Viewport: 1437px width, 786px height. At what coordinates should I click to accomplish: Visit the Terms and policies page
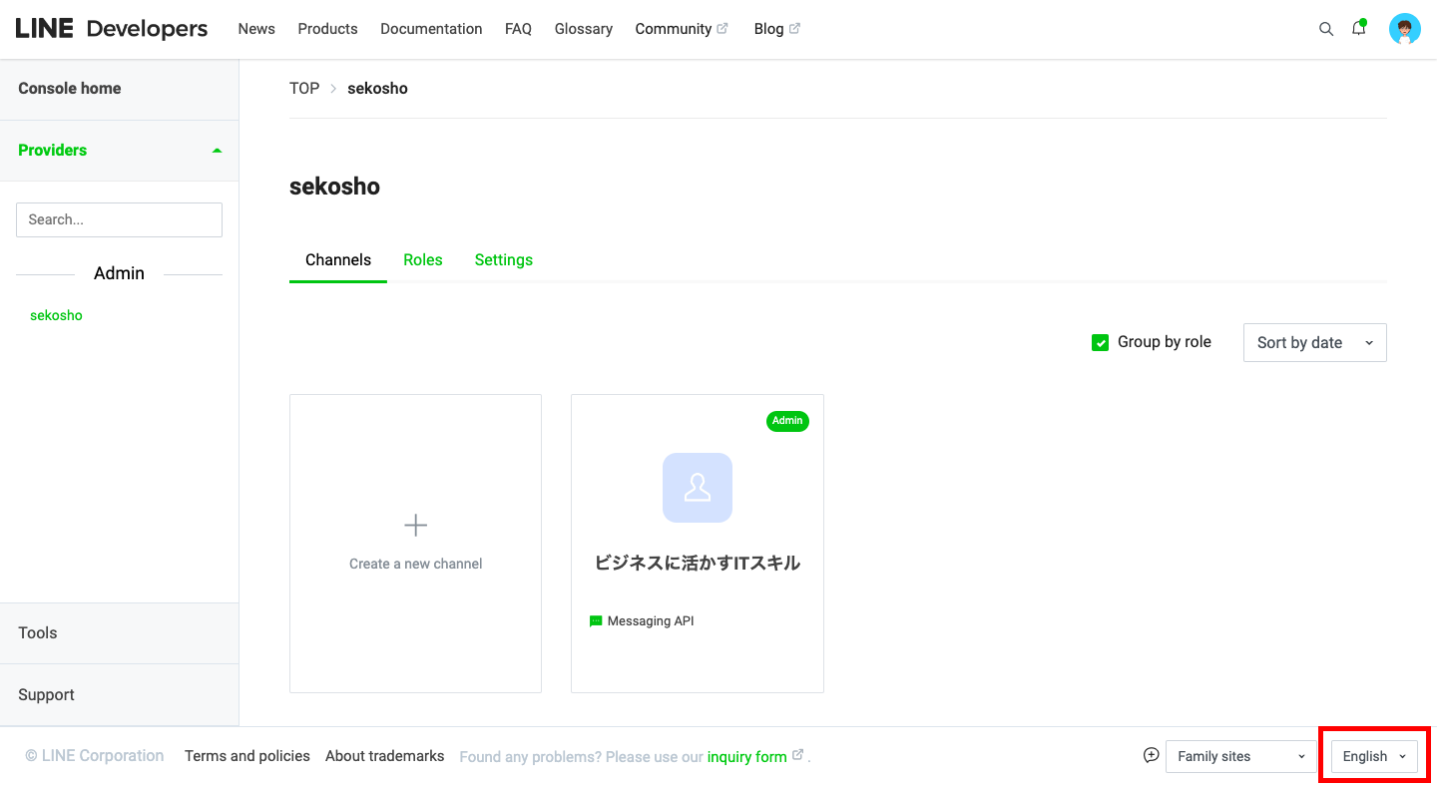click(246, 756)
